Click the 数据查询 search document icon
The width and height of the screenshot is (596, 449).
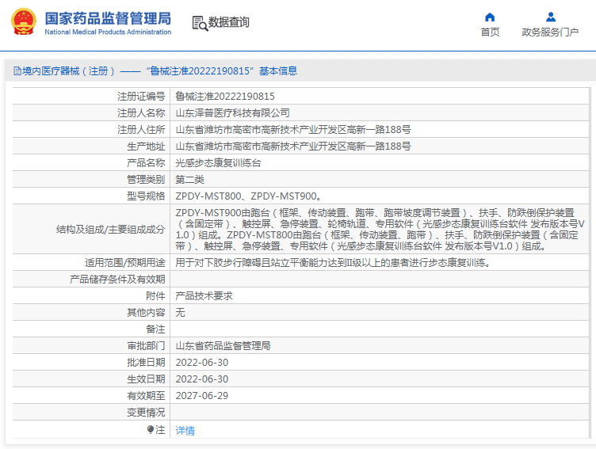coord(200,23)
